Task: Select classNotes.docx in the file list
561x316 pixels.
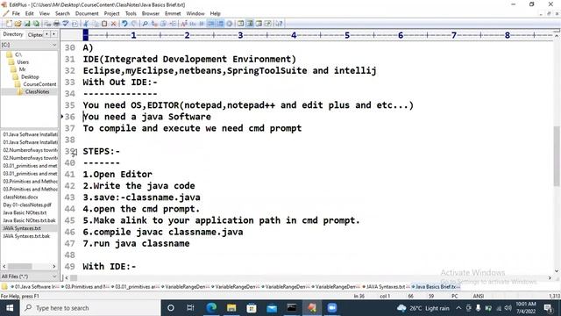Action: [x=20, y=197]
